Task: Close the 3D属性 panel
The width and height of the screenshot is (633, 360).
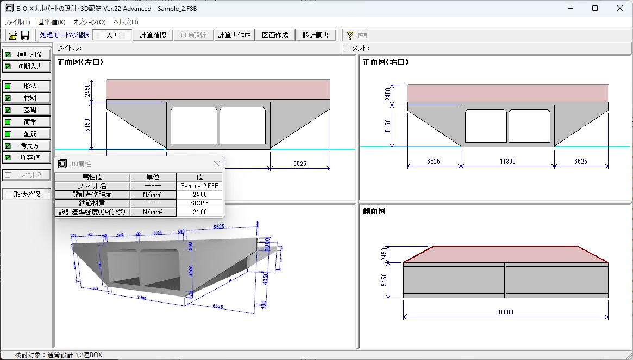Action: pos(217,164)
